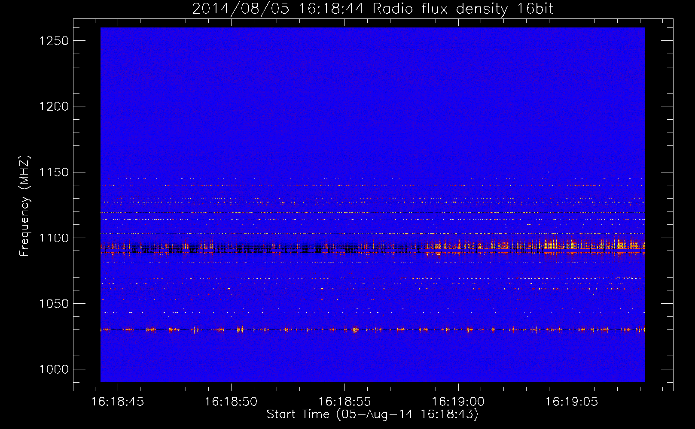Click the 16:19:05 time tick label
This screenshot has width=695, height=429.
(x=572, y=402)
